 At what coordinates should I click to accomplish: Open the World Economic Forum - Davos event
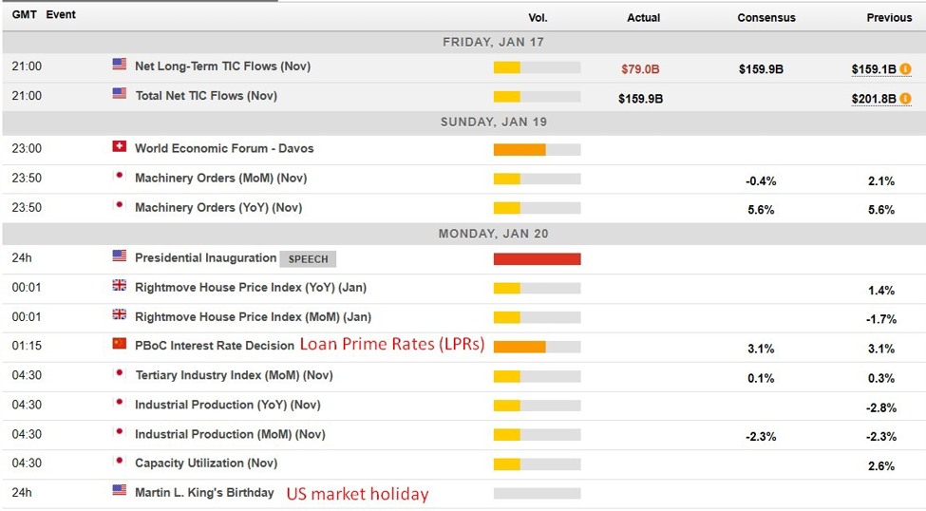pos(224,148)
